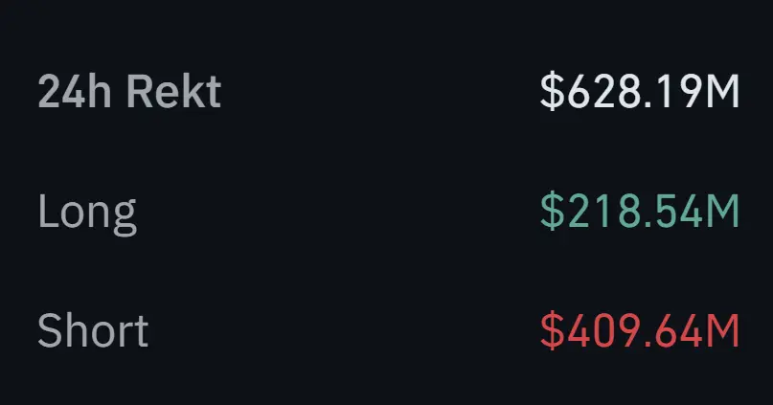Click the red $409.64M value
773x405 pixels.
point(640,331)
